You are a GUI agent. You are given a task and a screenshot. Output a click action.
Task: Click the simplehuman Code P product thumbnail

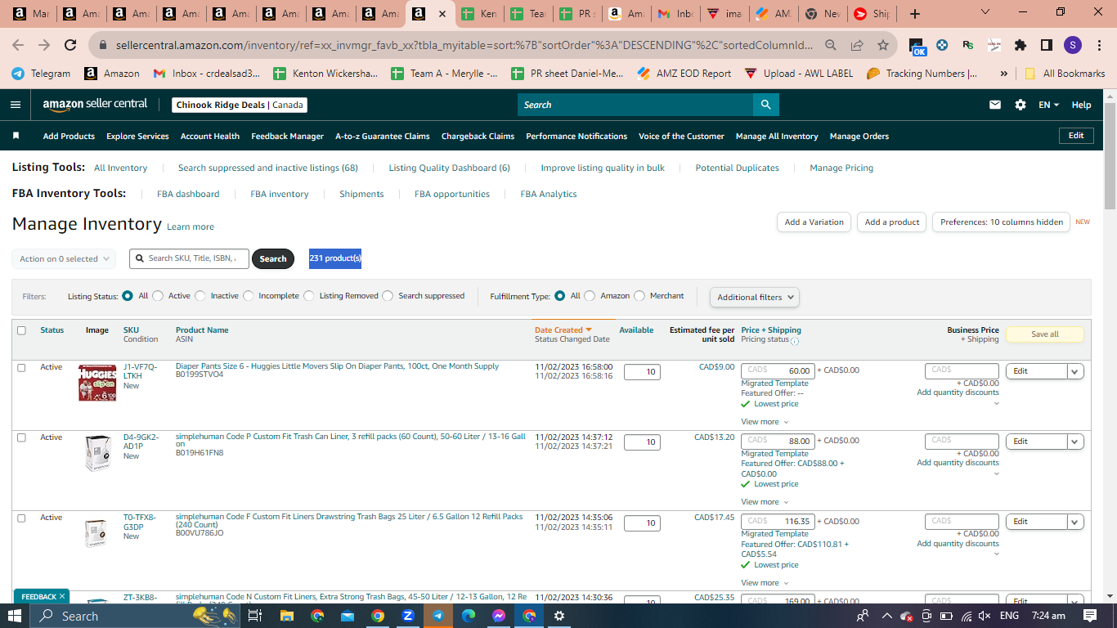click(x=97, y=453)
